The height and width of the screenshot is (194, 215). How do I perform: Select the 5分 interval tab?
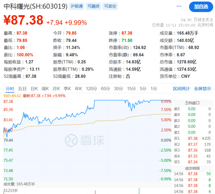point(143,89)
